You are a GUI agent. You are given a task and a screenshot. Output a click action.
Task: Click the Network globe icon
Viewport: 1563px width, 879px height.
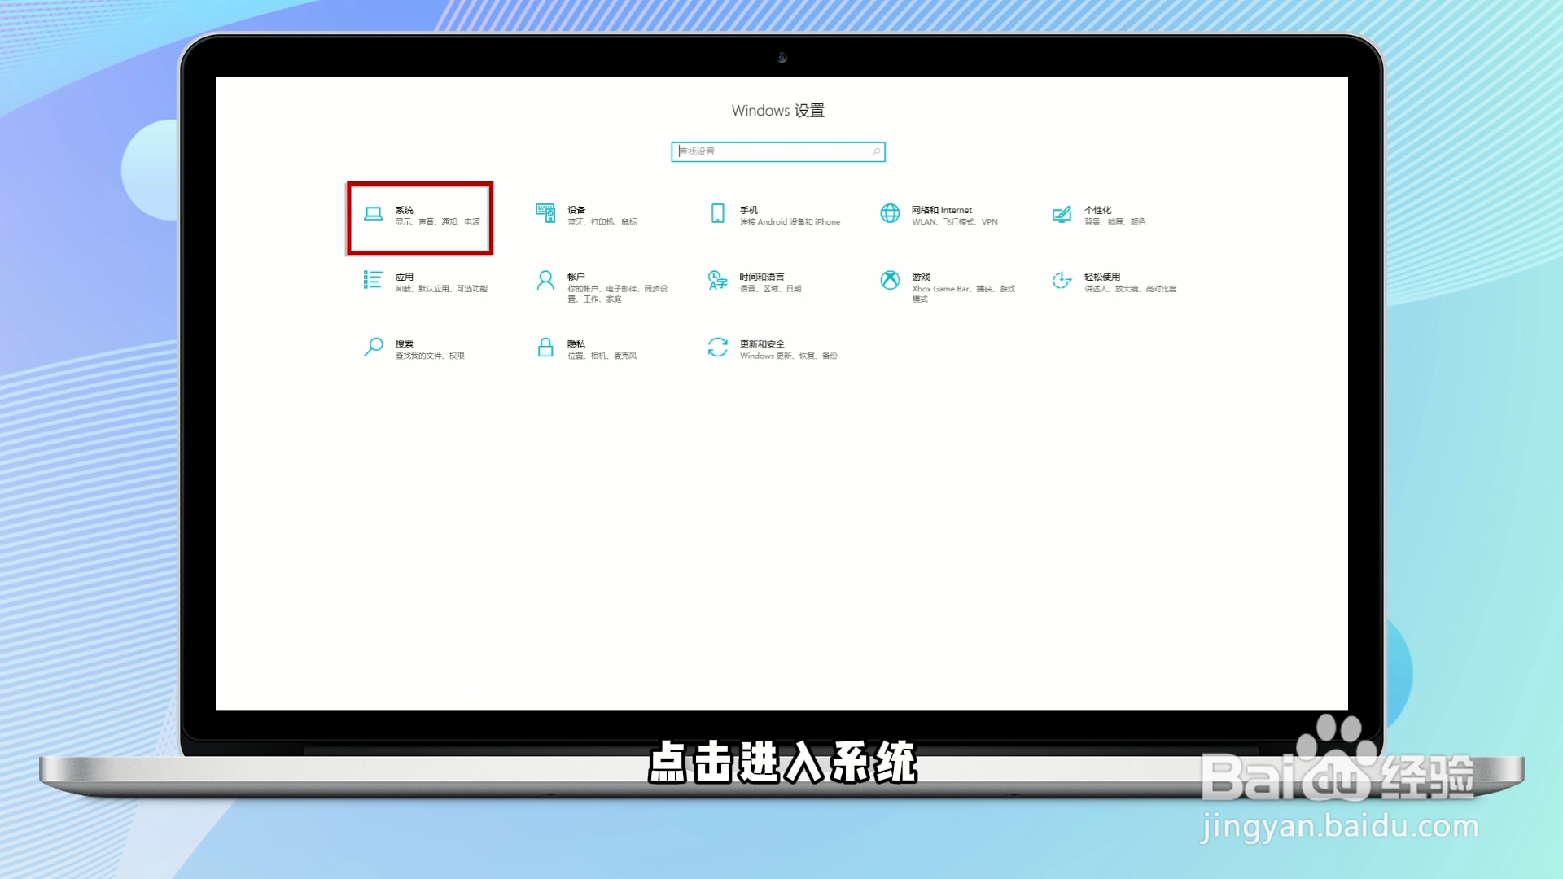pos(890,213)
